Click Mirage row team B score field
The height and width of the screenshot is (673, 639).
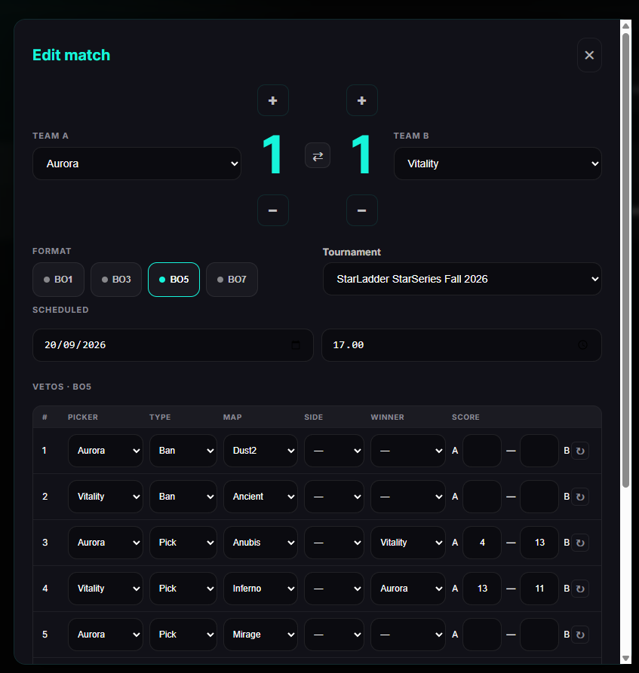[539, 635]
